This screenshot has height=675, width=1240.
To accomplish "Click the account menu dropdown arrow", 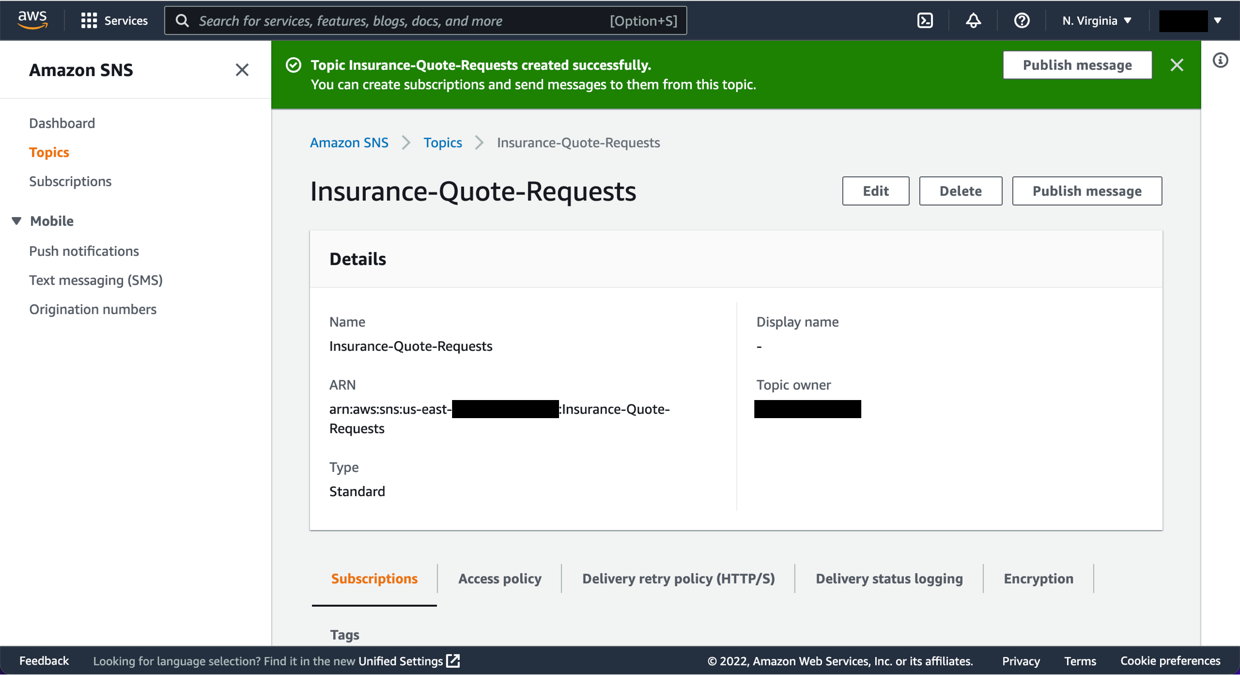I will pyautogui.click(x=1215, y=20).
